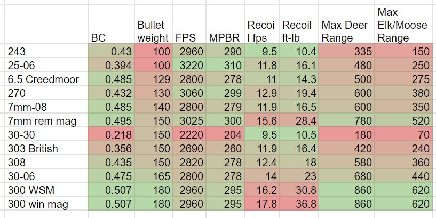Select the 70 Elk/Moose range cell
The width and height of the screenshot is (436, 218).
[403, 135]
